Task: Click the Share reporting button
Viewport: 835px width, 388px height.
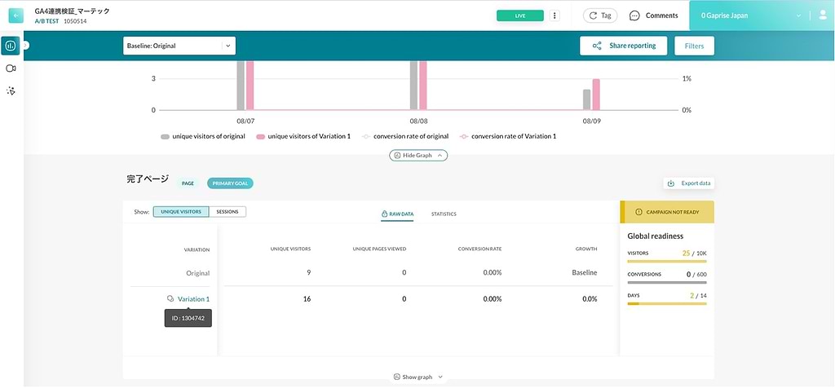Action: (623, 46)
